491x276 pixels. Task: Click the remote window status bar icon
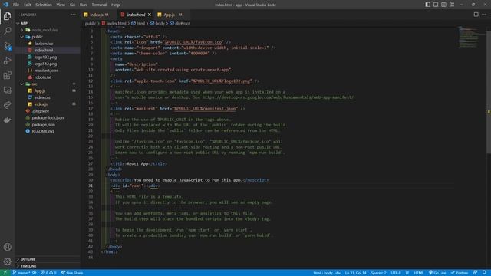[x=5, y=273]
